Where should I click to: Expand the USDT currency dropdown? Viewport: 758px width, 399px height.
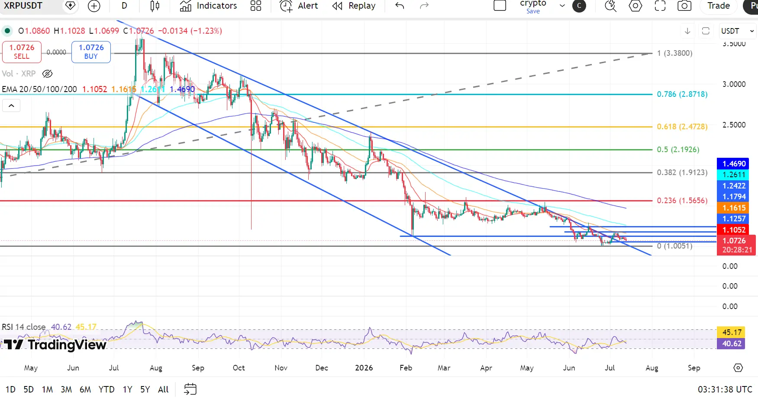(x=738, y=31)
